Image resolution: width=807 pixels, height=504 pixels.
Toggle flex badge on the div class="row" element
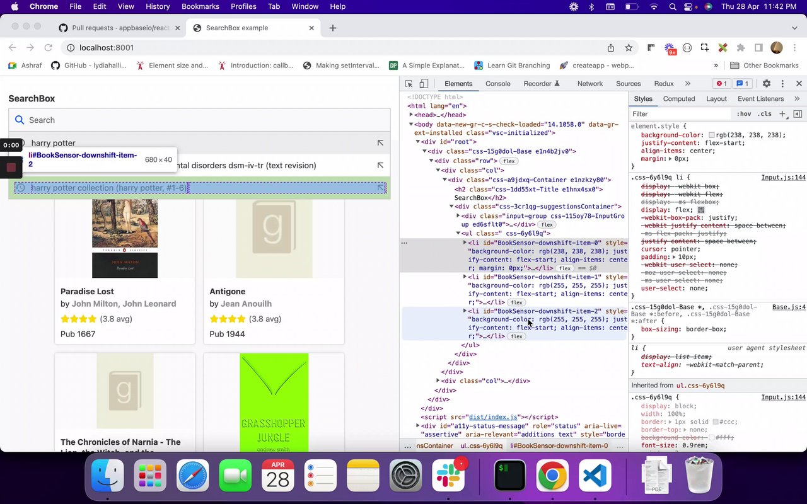(509, 161)
